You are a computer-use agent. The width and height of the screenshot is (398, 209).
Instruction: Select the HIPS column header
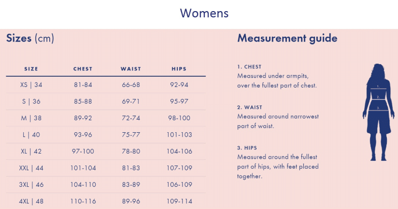point(179,69)
